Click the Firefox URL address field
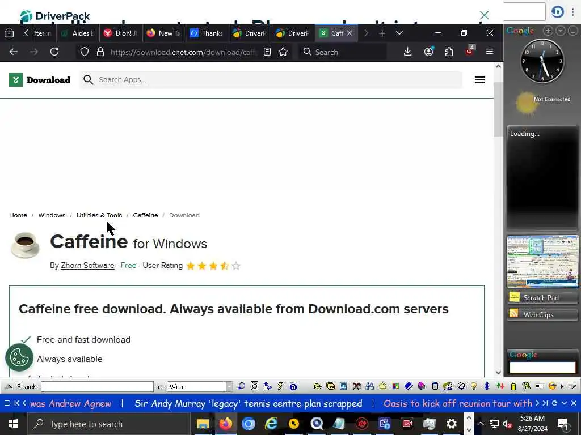581x435 pixels. (x=183, y=52)
